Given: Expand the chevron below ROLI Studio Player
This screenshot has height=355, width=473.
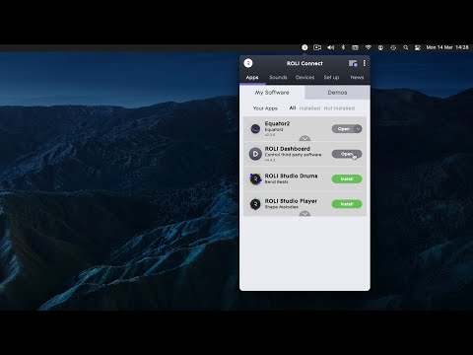Looking at the screenshot, I should (x=304, y=213).
